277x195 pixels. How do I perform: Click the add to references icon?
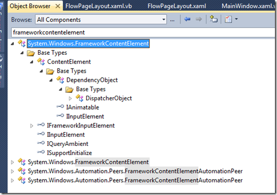213,19
